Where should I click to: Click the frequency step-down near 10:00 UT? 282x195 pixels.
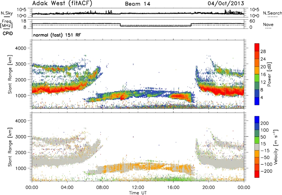(x=120, y=25)
